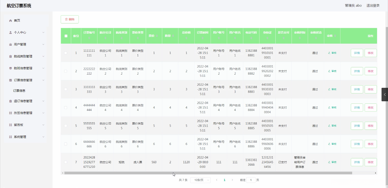Click the 用户管理 briefcase icon
The image size is (388, 188).
[11, 44]
